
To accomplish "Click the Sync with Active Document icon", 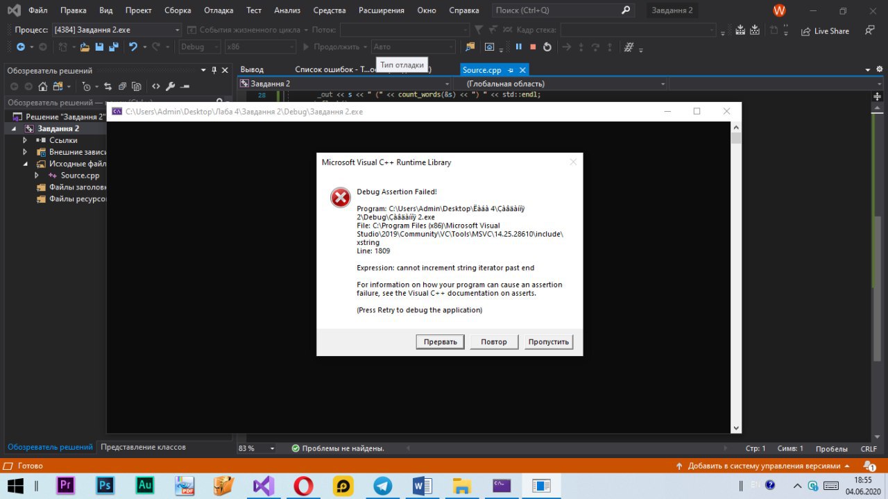I will 108,87.
